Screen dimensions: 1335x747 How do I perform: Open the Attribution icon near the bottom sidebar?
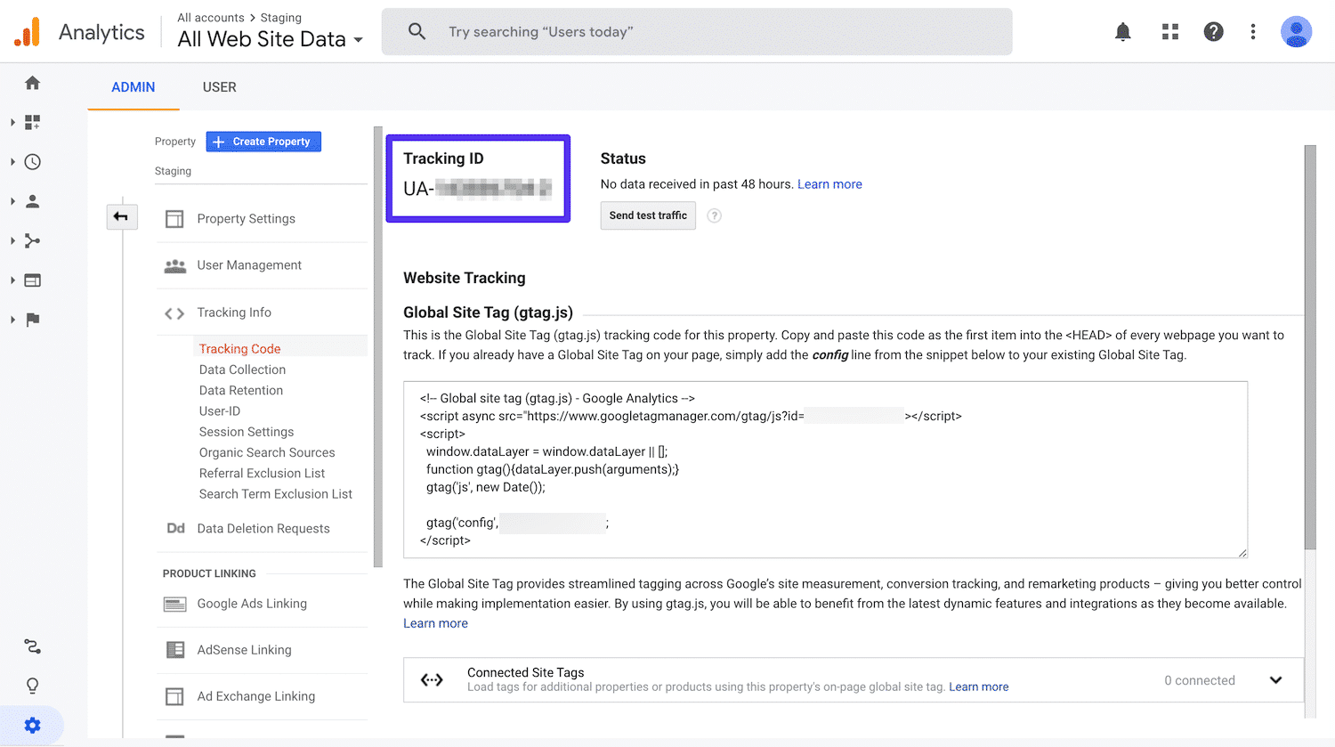[32, 646]
